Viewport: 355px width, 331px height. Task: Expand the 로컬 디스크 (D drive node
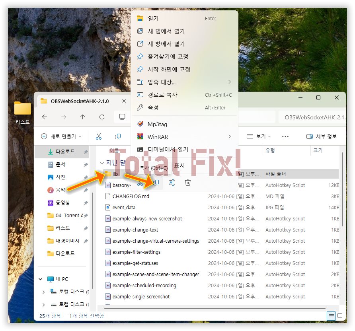43,305
